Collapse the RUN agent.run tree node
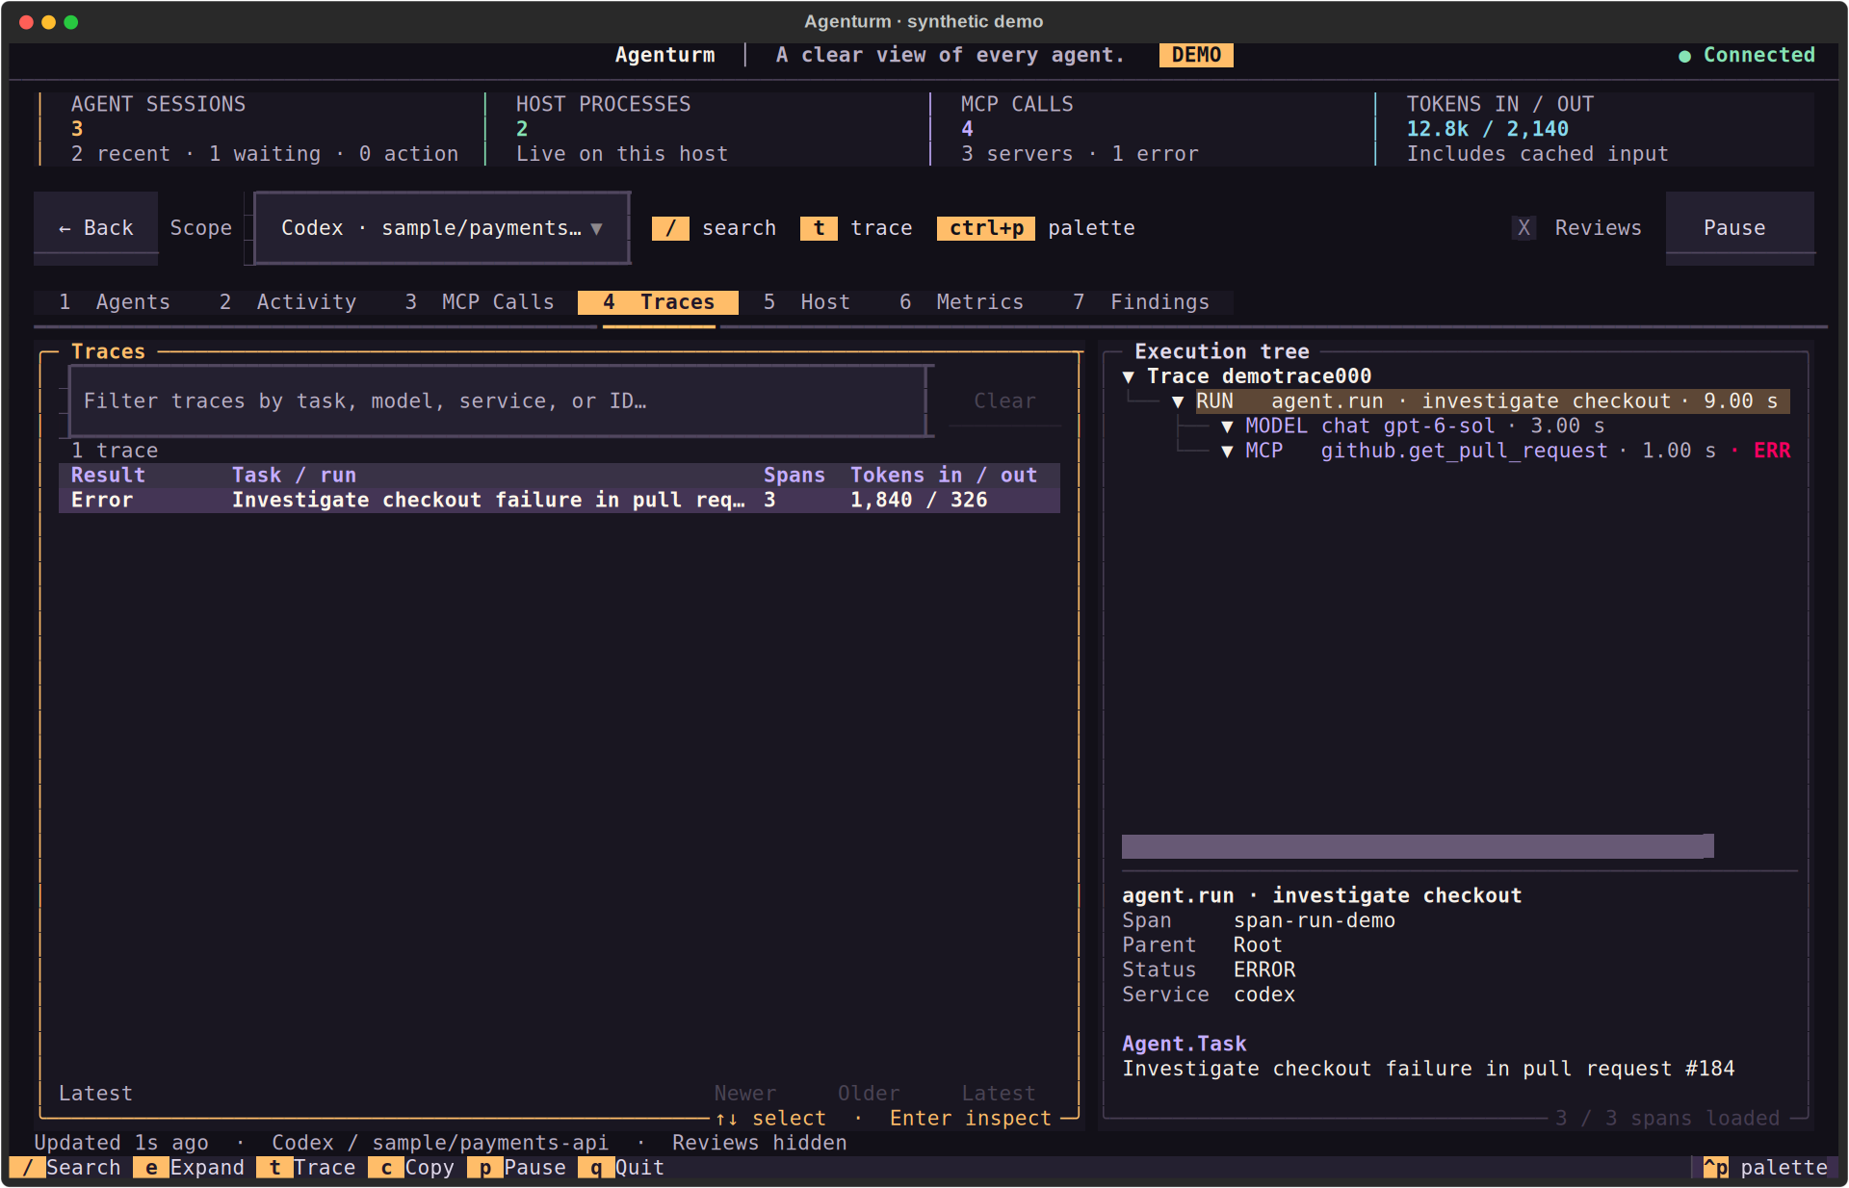Screen dimensions: 1849x1188 [1178, 401]
